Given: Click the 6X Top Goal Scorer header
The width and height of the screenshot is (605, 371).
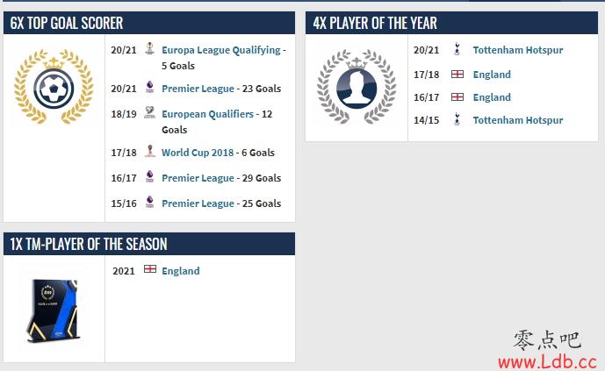Looking at the screenshot, I should coord(149,23).
